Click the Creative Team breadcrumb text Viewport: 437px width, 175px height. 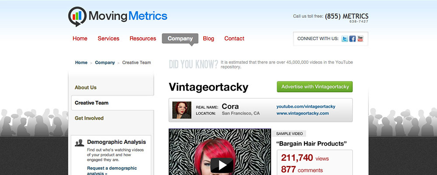(x=136, y=63)
